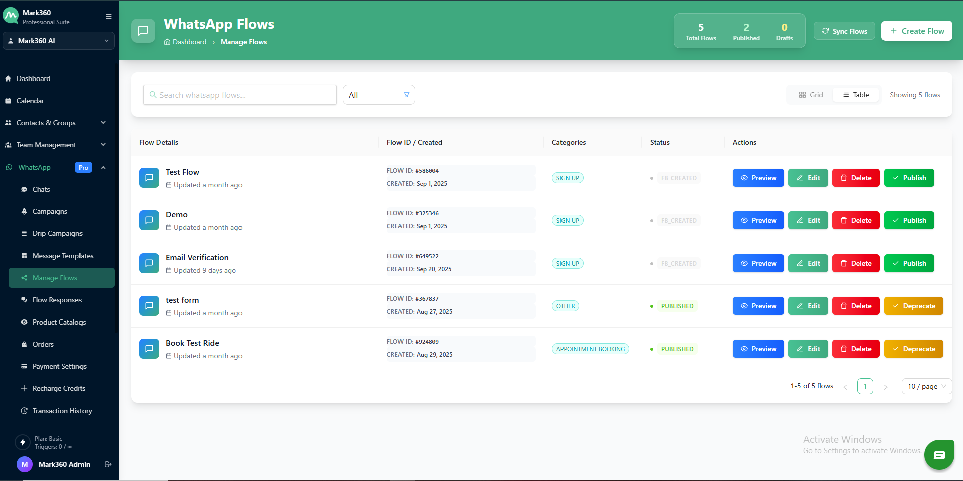Click the home icon in the breadcrumb
Viewport: 963px width, 481px height.
click(x=167, y=42)
